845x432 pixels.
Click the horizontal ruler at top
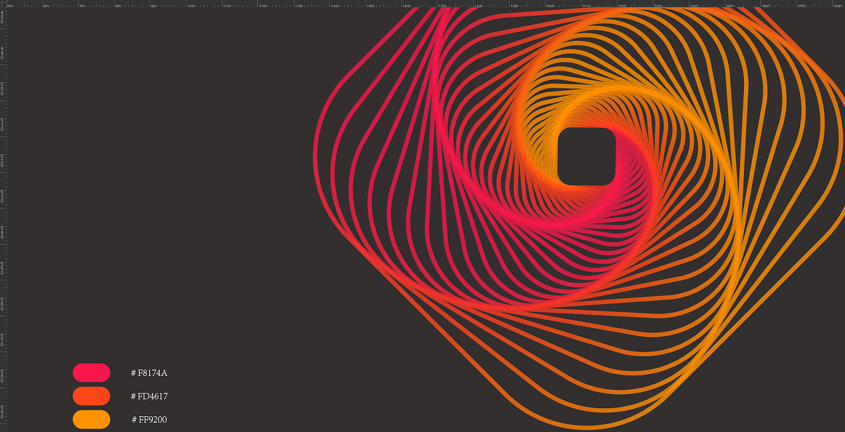(422, 4)
